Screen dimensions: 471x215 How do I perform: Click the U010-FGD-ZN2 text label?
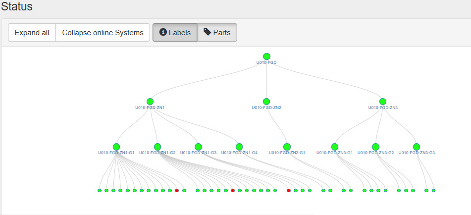pos(266,108)
